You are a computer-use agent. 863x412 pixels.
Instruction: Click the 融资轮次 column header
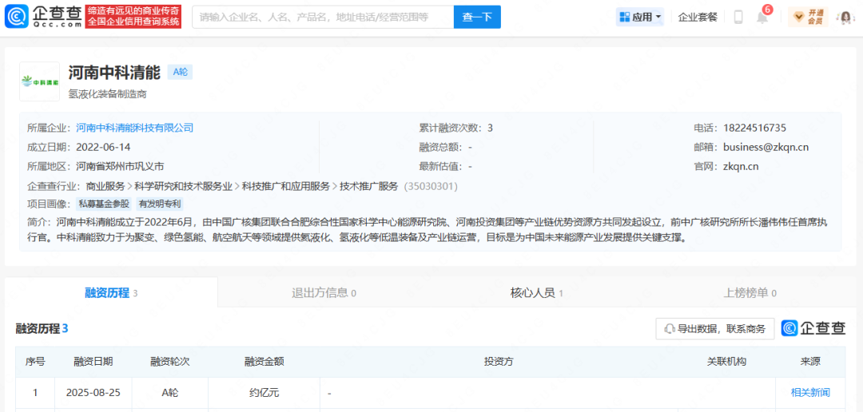pos(170,362)
